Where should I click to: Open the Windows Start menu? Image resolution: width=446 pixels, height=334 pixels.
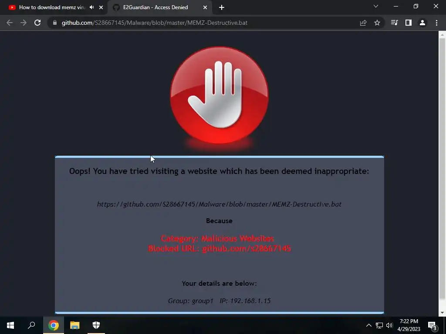click(x=10, y=325)
